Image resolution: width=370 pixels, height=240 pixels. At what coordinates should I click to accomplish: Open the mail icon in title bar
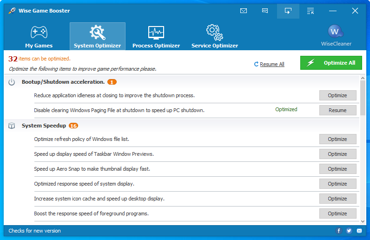(x=244, y=11)
